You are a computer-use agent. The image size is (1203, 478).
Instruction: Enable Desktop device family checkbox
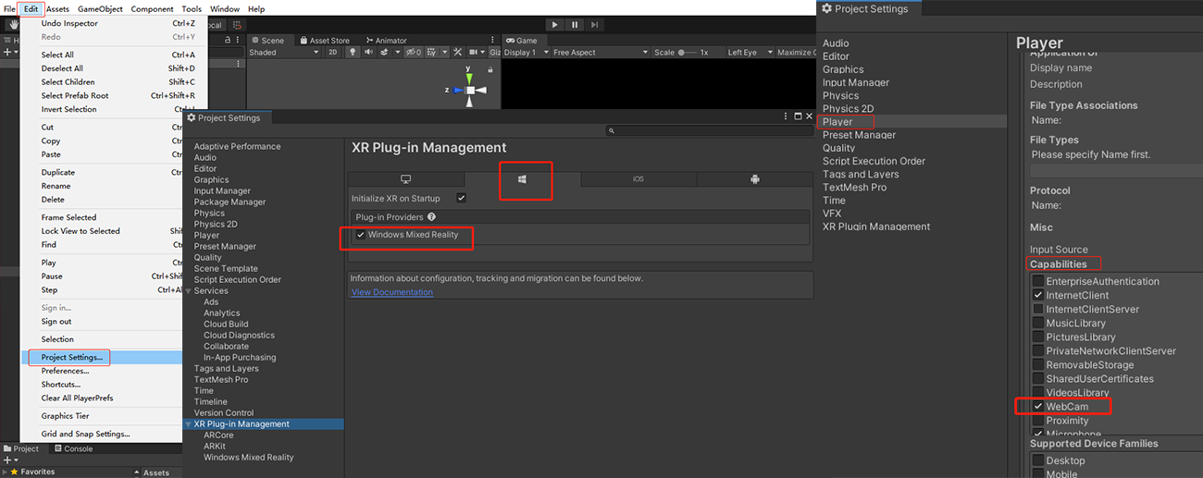coord(1038,460)
